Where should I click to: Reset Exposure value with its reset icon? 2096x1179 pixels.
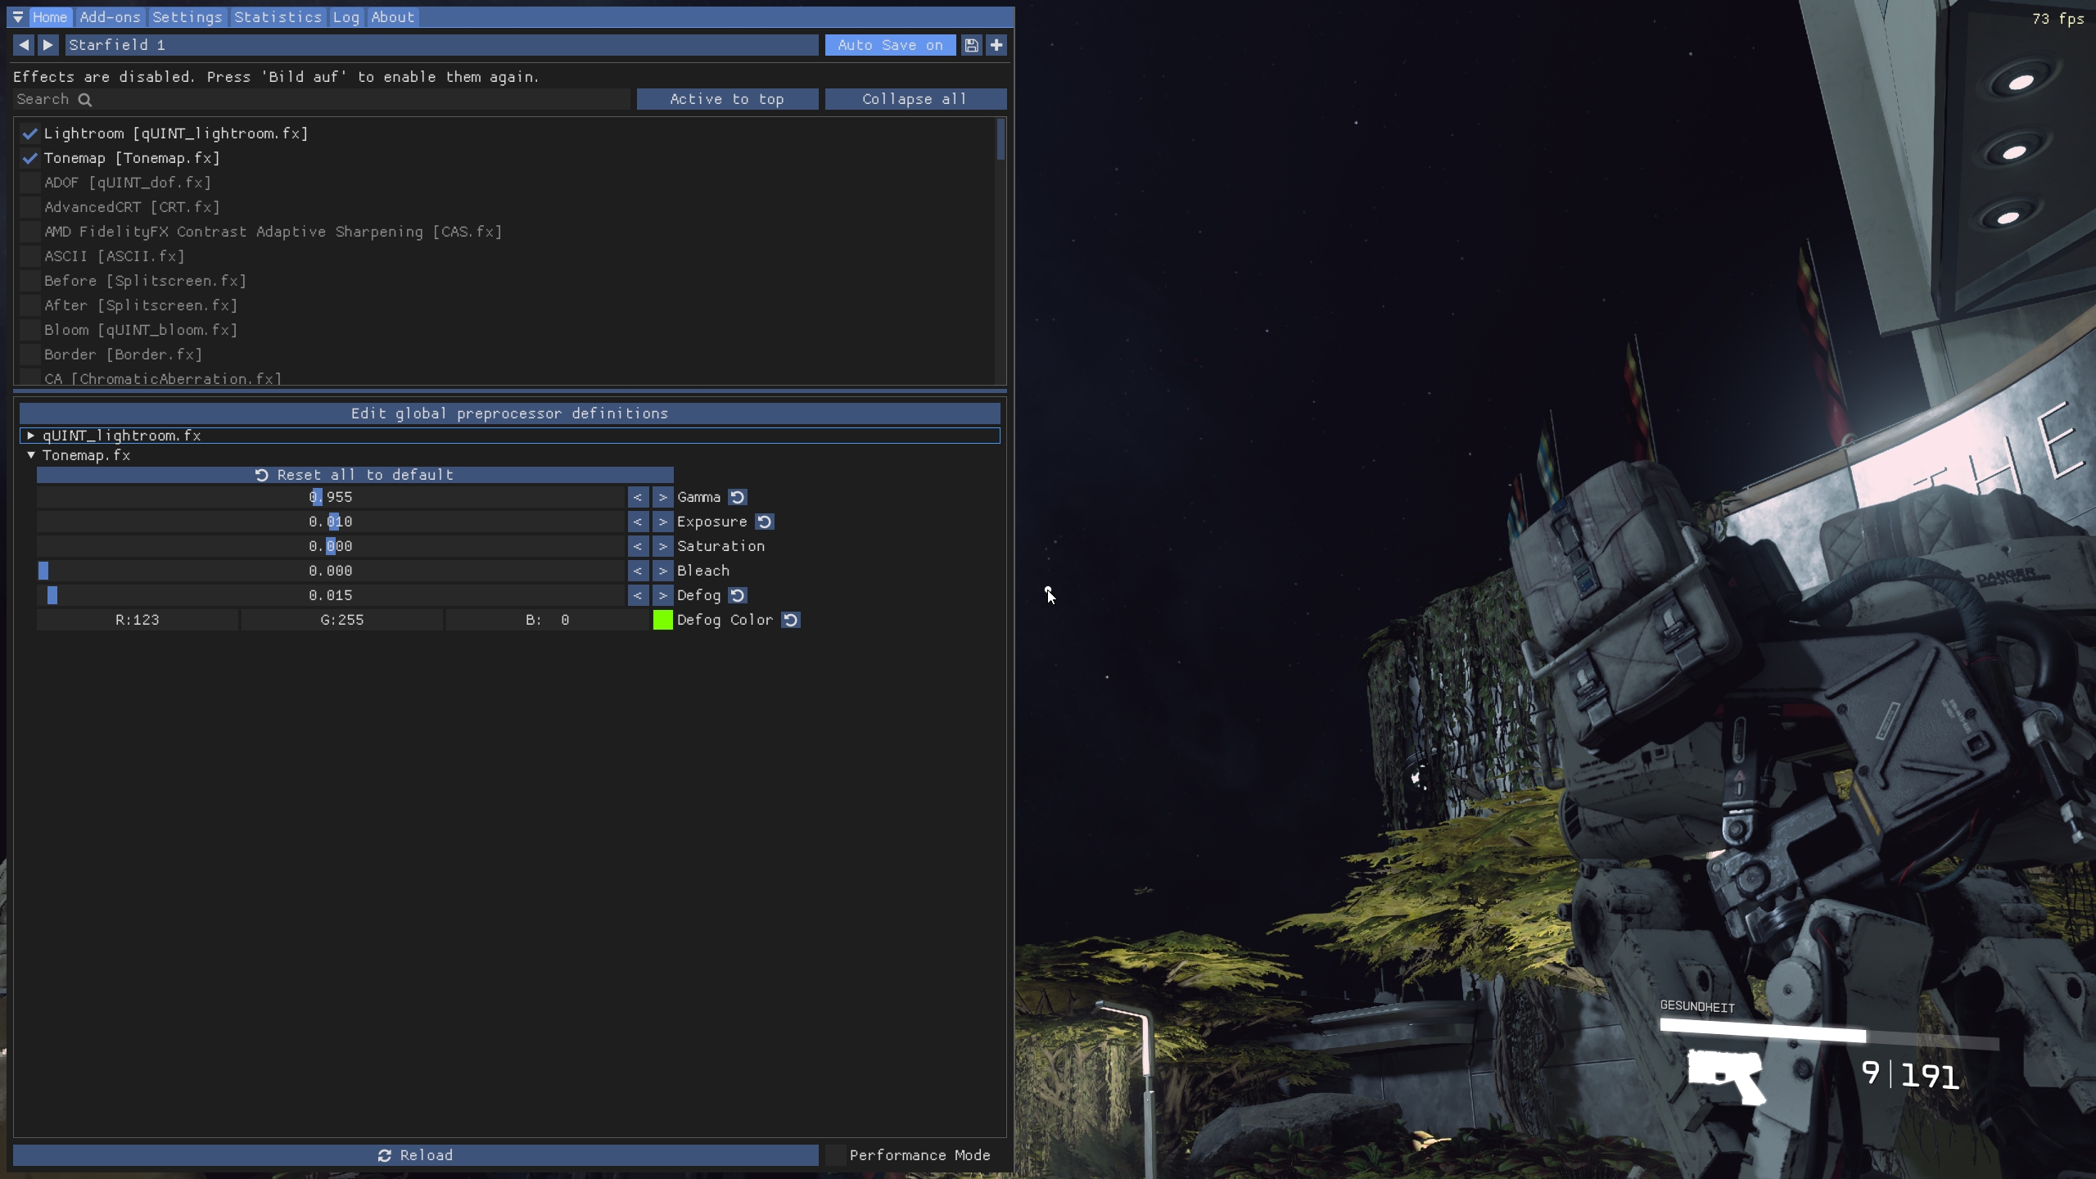764,522
